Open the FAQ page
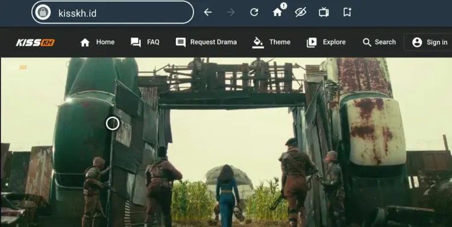 (145, 42)
